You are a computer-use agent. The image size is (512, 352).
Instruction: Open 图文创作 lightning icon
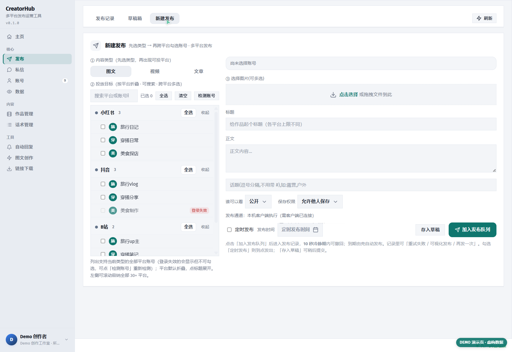(x=10, y=158)
